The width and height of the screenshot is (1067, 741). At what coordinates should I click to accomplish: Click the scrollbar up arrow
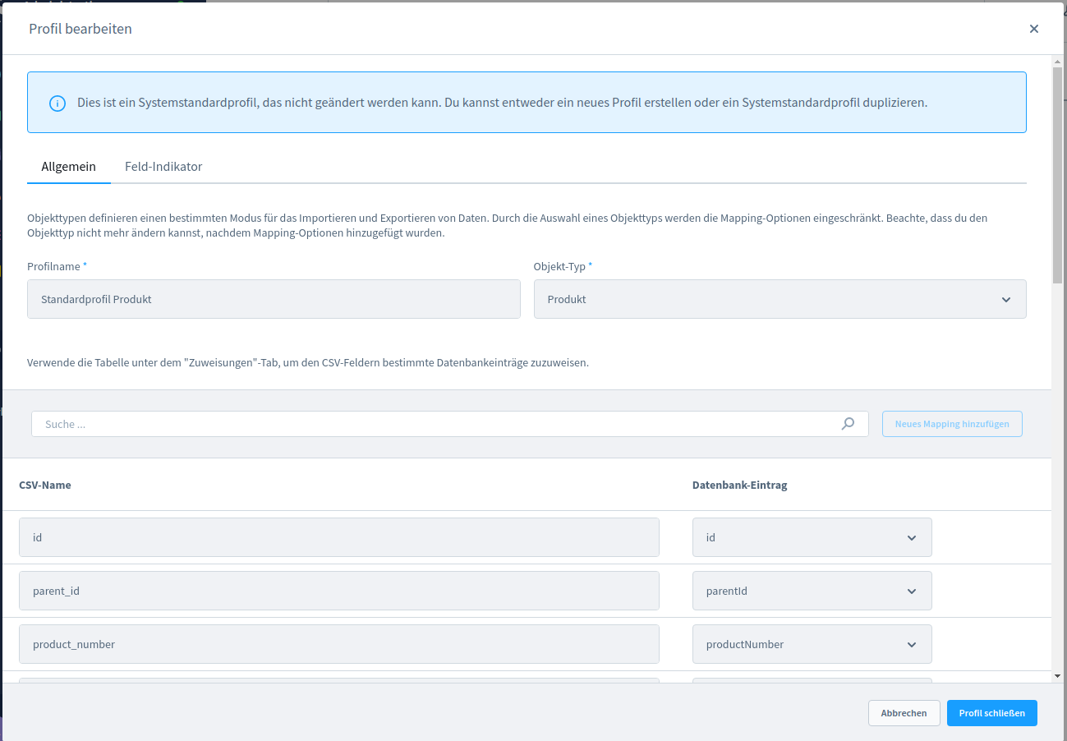click(1058, 61)
